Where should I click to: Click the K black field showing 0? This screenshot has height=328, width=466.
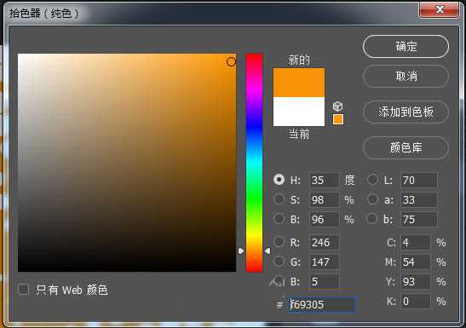416,302
